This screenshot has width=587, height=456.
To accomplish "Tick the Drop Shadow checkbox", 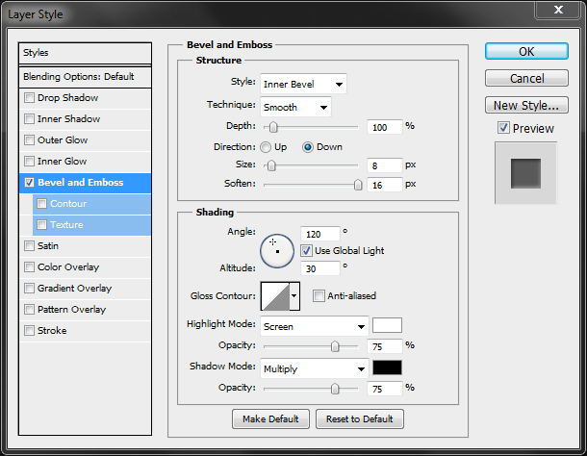I will coord(29,98).
